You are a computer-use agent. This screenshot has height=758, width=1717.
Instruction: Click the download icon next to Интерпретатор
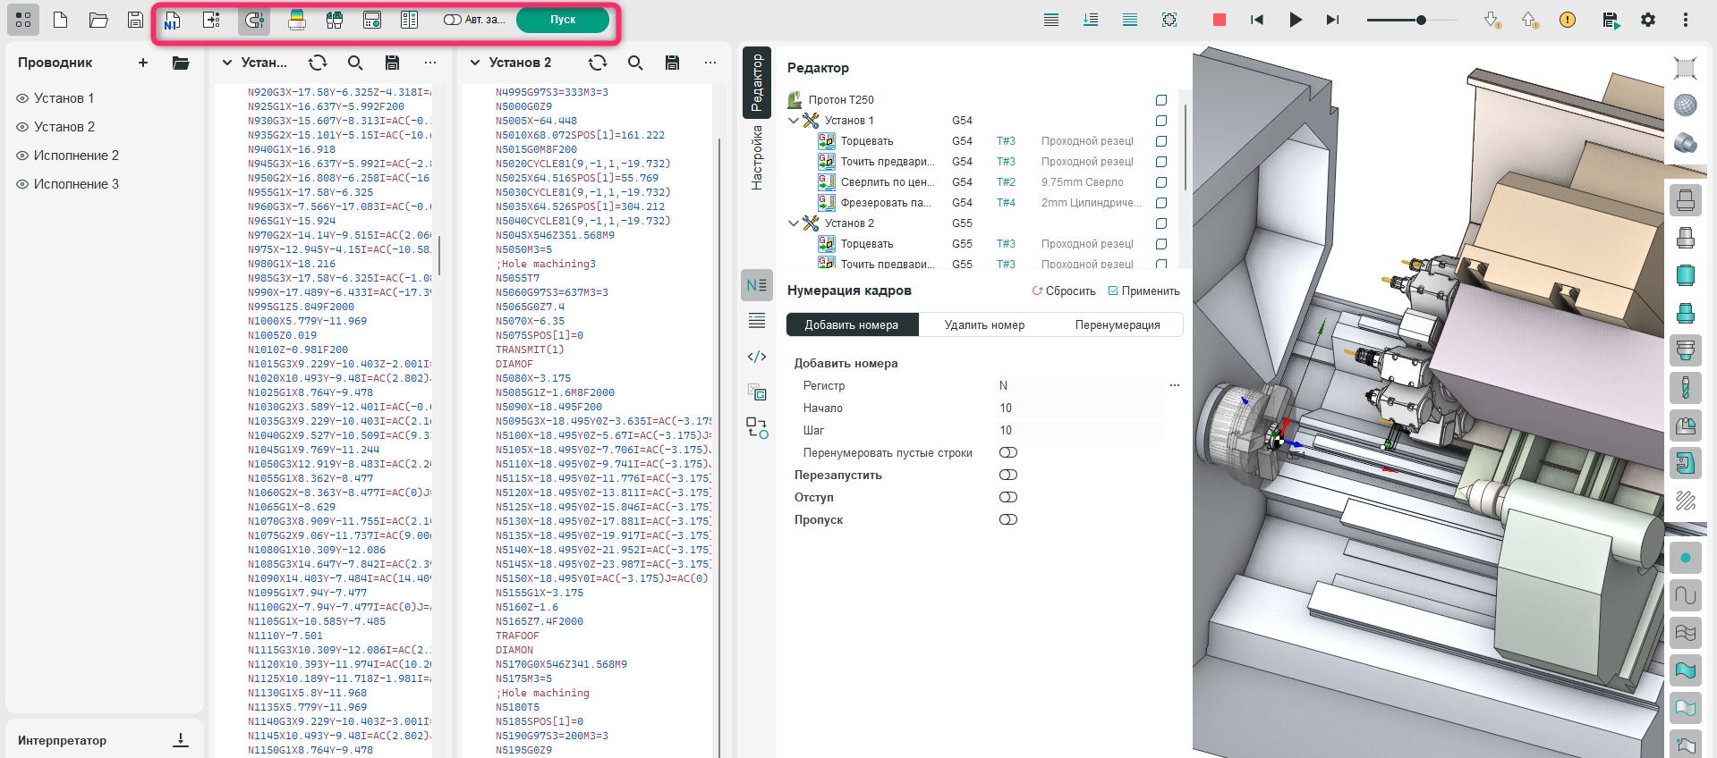tap(181, 740)
